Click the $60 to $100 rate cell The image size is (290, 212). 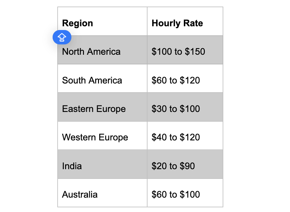185,193
